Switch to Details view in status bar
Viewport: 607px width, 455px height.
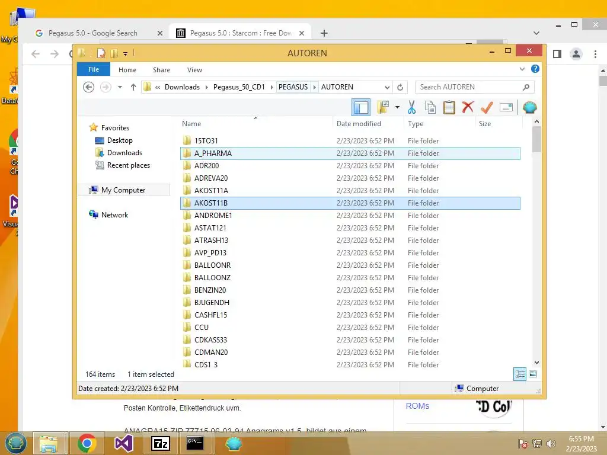click(x=520, y=374)
